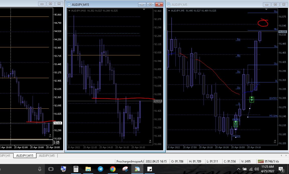This screenshot has height=174, width=289.
Task: Click the 91.525 price label on M15 scale
Action: tap(158, 101)
